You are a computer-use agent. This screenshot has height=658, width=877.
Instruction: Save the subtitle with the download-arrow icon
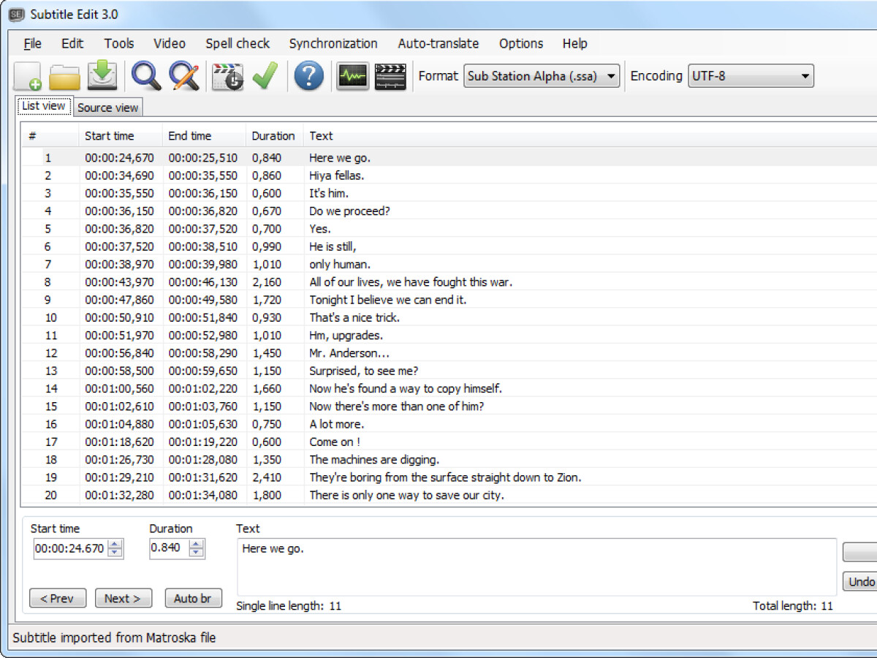[102, 76]
